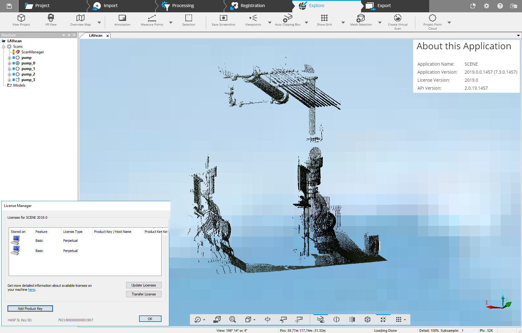Launch VR View
522x333 pixels.
(51, 20)
